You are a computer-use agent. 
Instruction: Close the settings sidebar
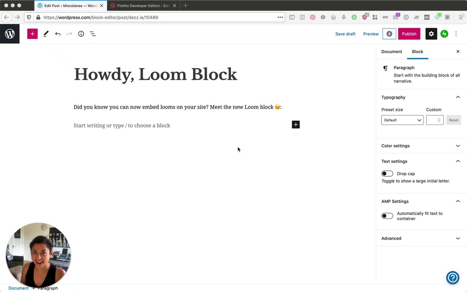point(458,51)
